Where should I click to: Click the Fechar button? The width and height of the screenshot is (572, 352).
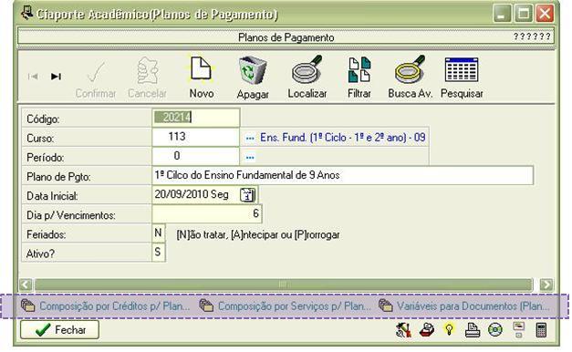point(60,330)
